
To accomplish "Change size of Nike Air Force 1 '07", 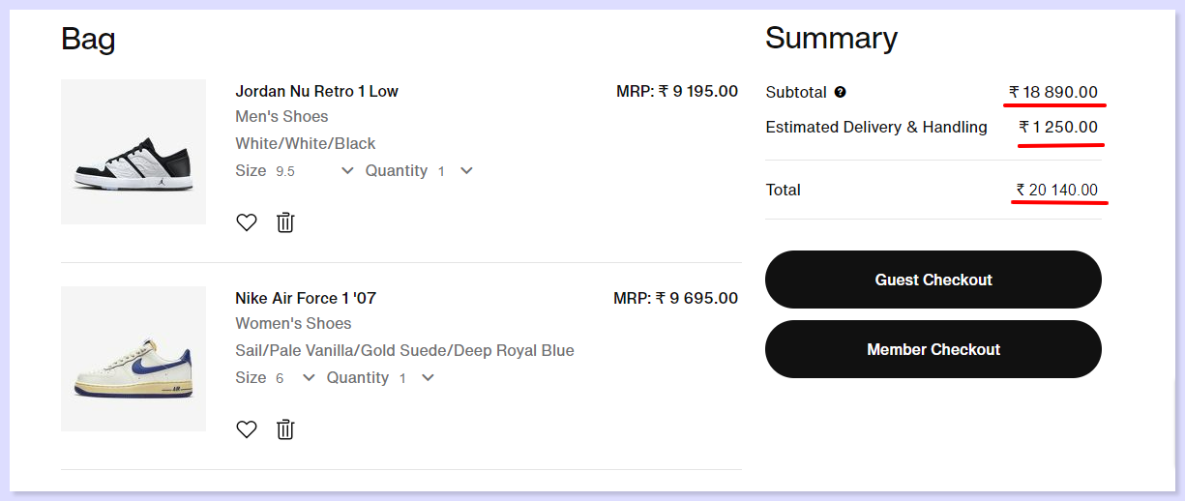I will 309,378.
